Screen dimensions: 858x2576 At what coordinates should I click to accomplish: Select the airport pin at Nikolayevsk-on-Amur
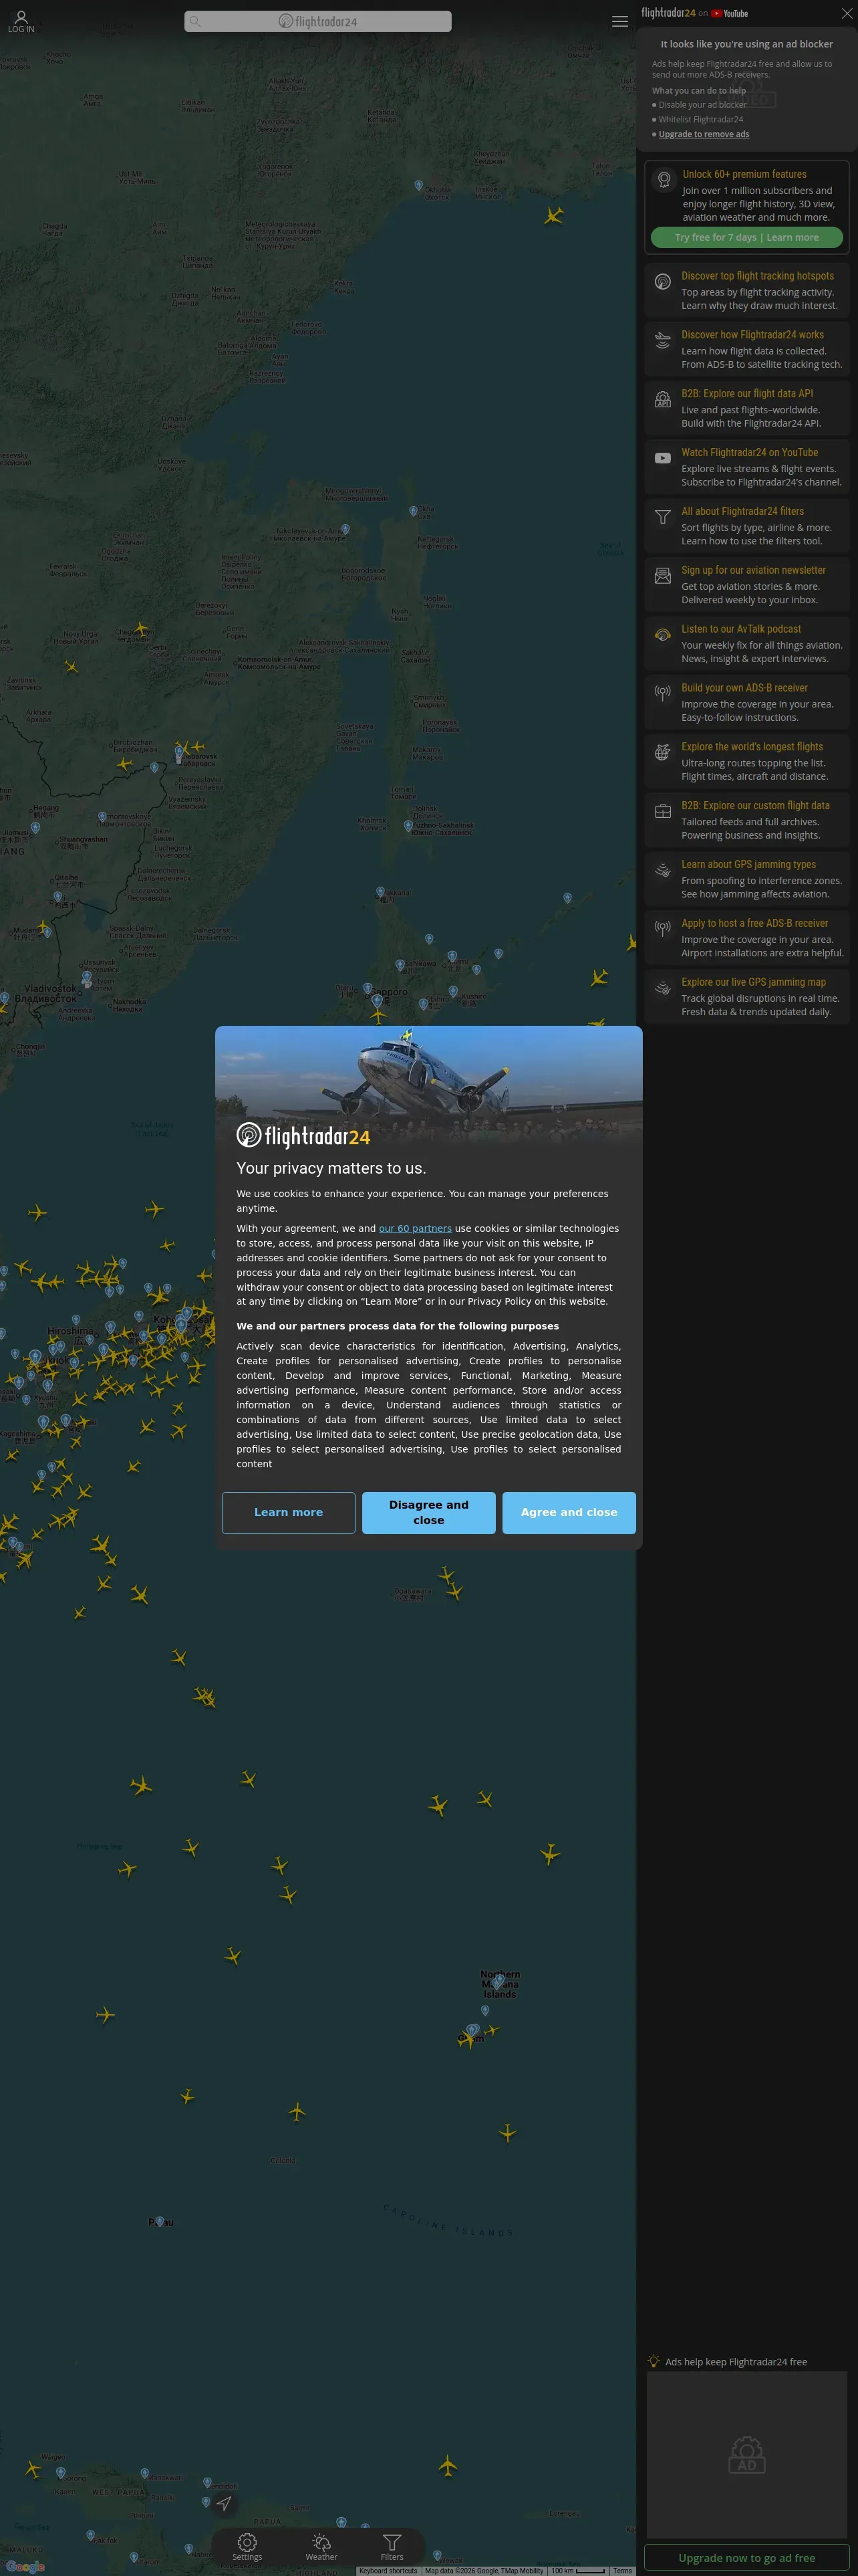click(345, 529)
